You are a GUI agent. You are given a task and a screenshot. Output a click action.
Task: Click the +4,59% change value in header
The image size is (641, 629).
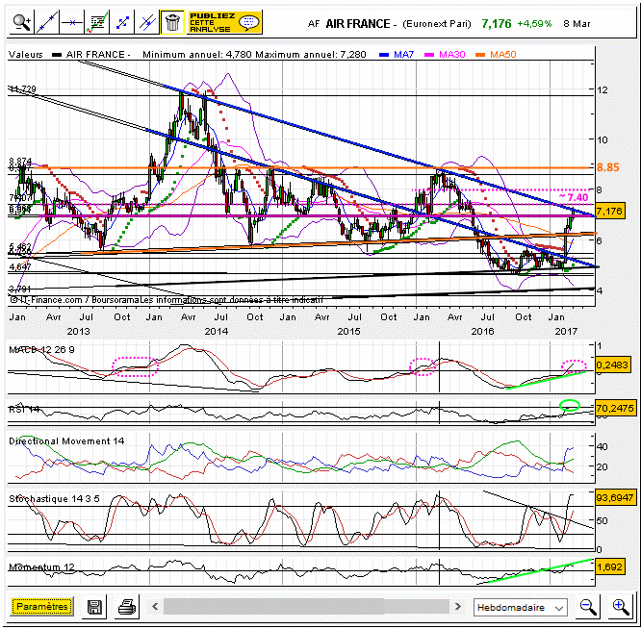point(534,24)
